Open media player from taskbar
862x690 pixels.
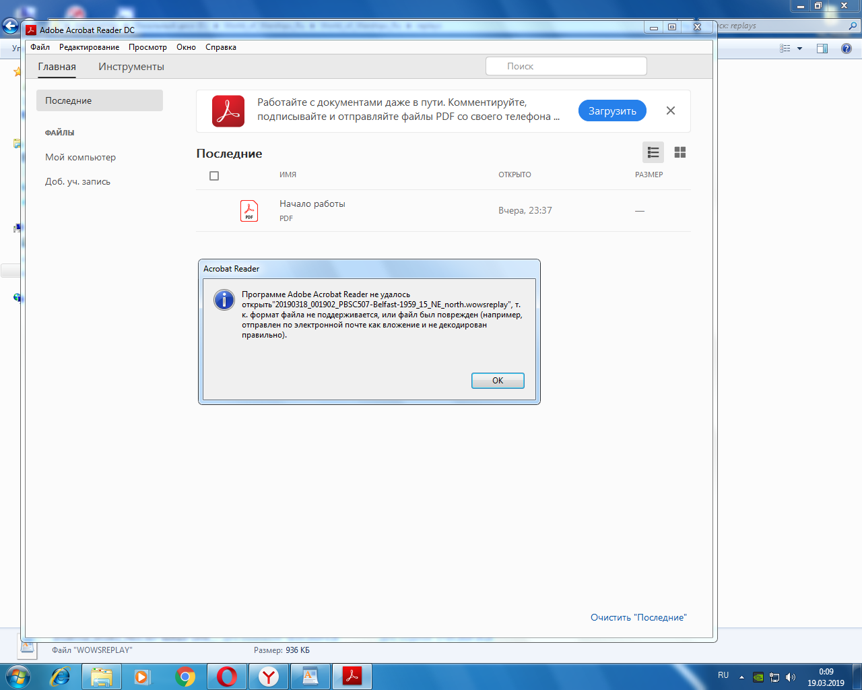coord(142,677)
